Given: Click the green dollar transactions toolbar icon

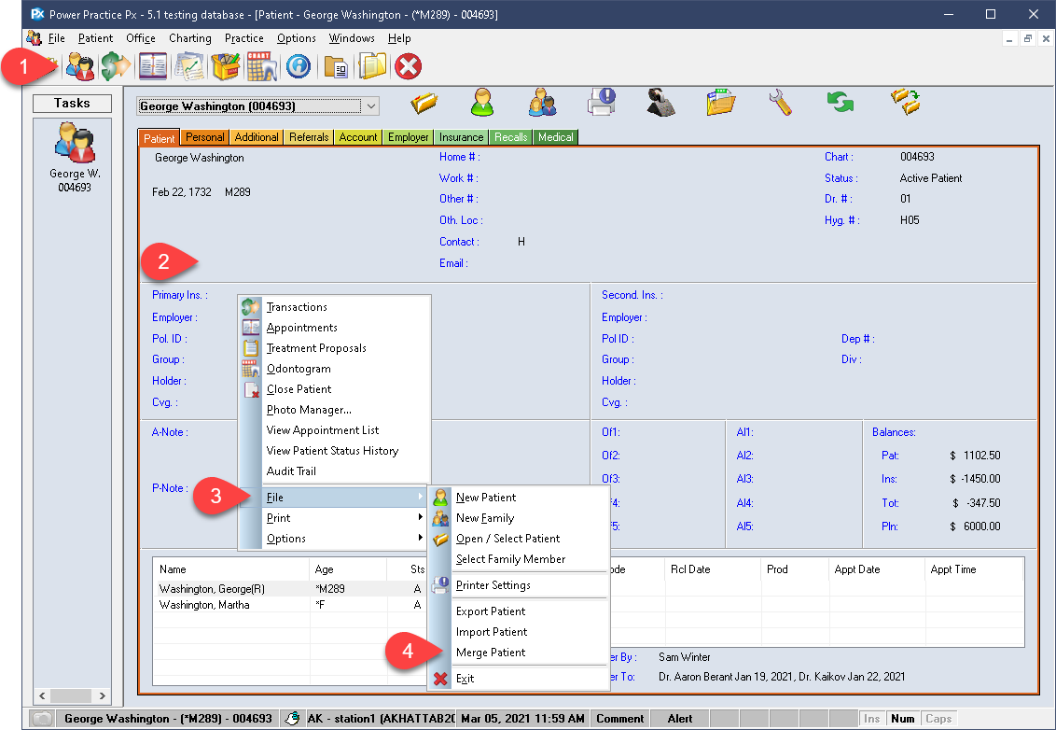Looking at the screenshot, I should 116,66.
